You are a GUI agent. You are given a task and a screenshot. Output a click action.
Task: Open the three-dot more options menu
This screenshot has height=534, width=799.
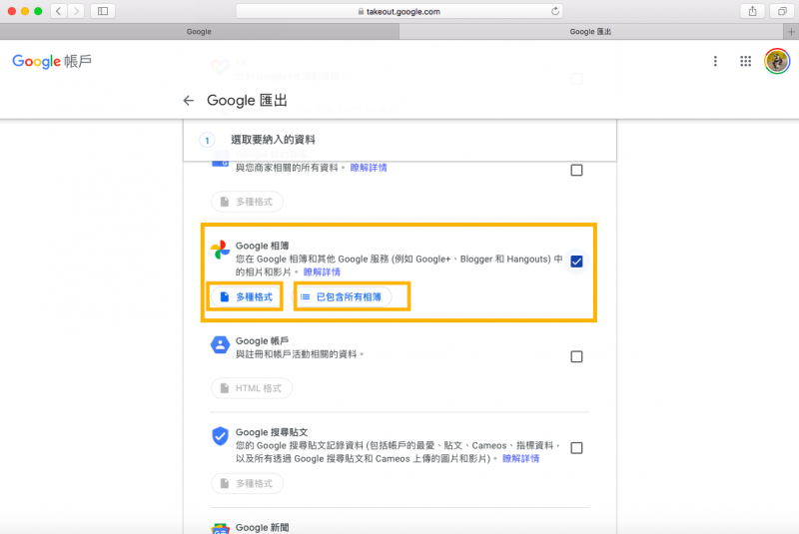(x=715, y=61)
